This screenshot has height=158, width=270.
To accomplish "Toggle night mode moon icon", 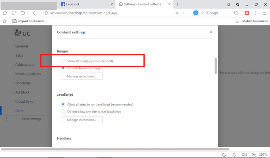I will pyautogui.click(x=224, y=155).
